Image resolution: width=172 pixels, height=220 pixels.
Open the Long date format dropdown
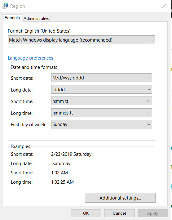(101, 89)
